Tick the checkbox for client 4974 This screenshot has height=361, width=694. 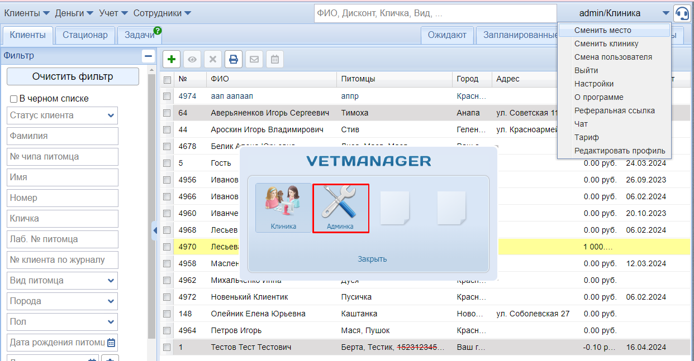pos(167,96)
